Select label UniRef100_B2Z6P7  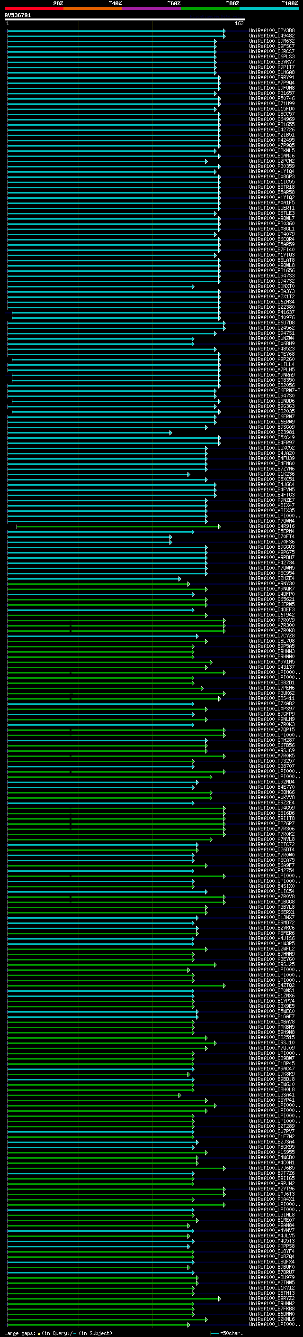point(272,824)
